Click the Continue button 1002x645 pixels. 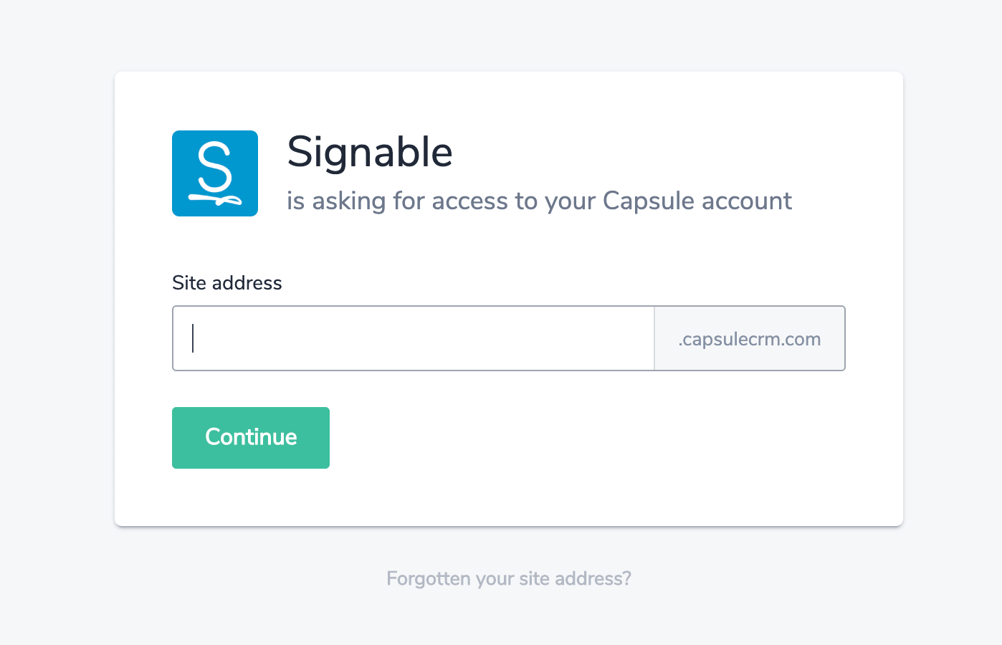coord(250,437)
